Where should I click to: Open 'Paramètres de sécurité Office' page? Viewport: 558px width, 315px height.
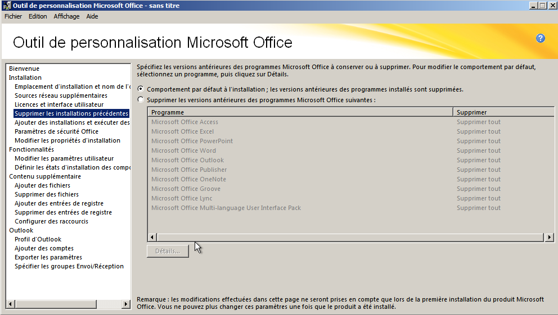57,131
